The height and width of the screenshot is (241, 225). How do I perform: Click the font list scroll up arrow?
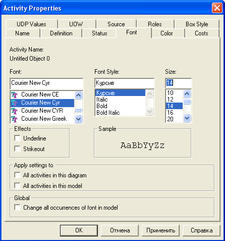78,95
